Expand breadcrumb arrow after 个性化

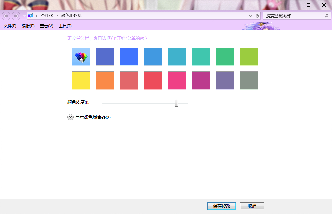pyautogui.click(x=57, y=16)
